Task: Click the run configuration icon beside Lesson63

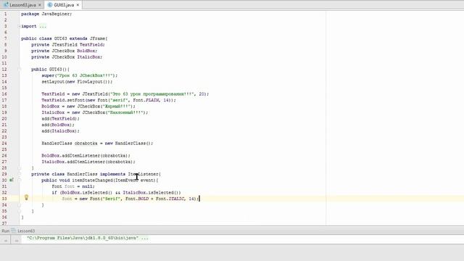Action: coord(14,231)
